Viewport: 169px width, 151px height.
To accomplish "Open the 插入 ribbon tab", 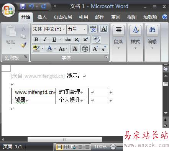I will click(x=42, y=17).
